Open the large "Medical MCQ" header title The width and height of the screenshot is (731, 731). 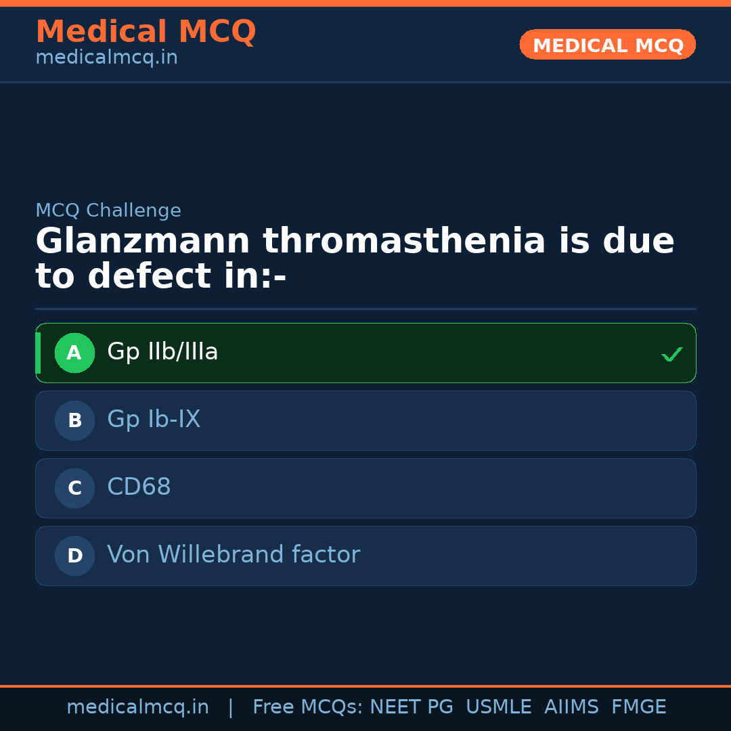(146, 32)
